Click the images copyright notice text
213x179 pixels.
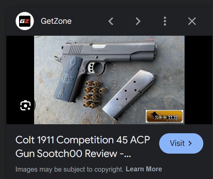(70, 169)
